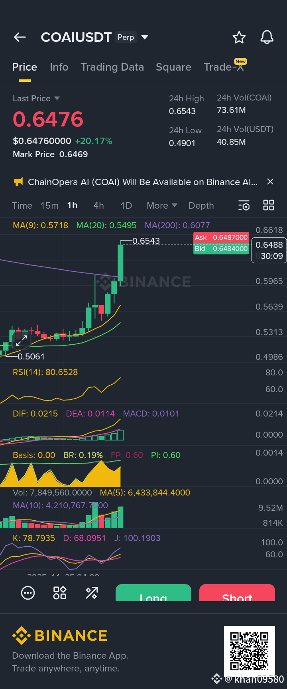Tap the 0.6543 high marker on chart
The image size is (287, 689).
[146, 241]
